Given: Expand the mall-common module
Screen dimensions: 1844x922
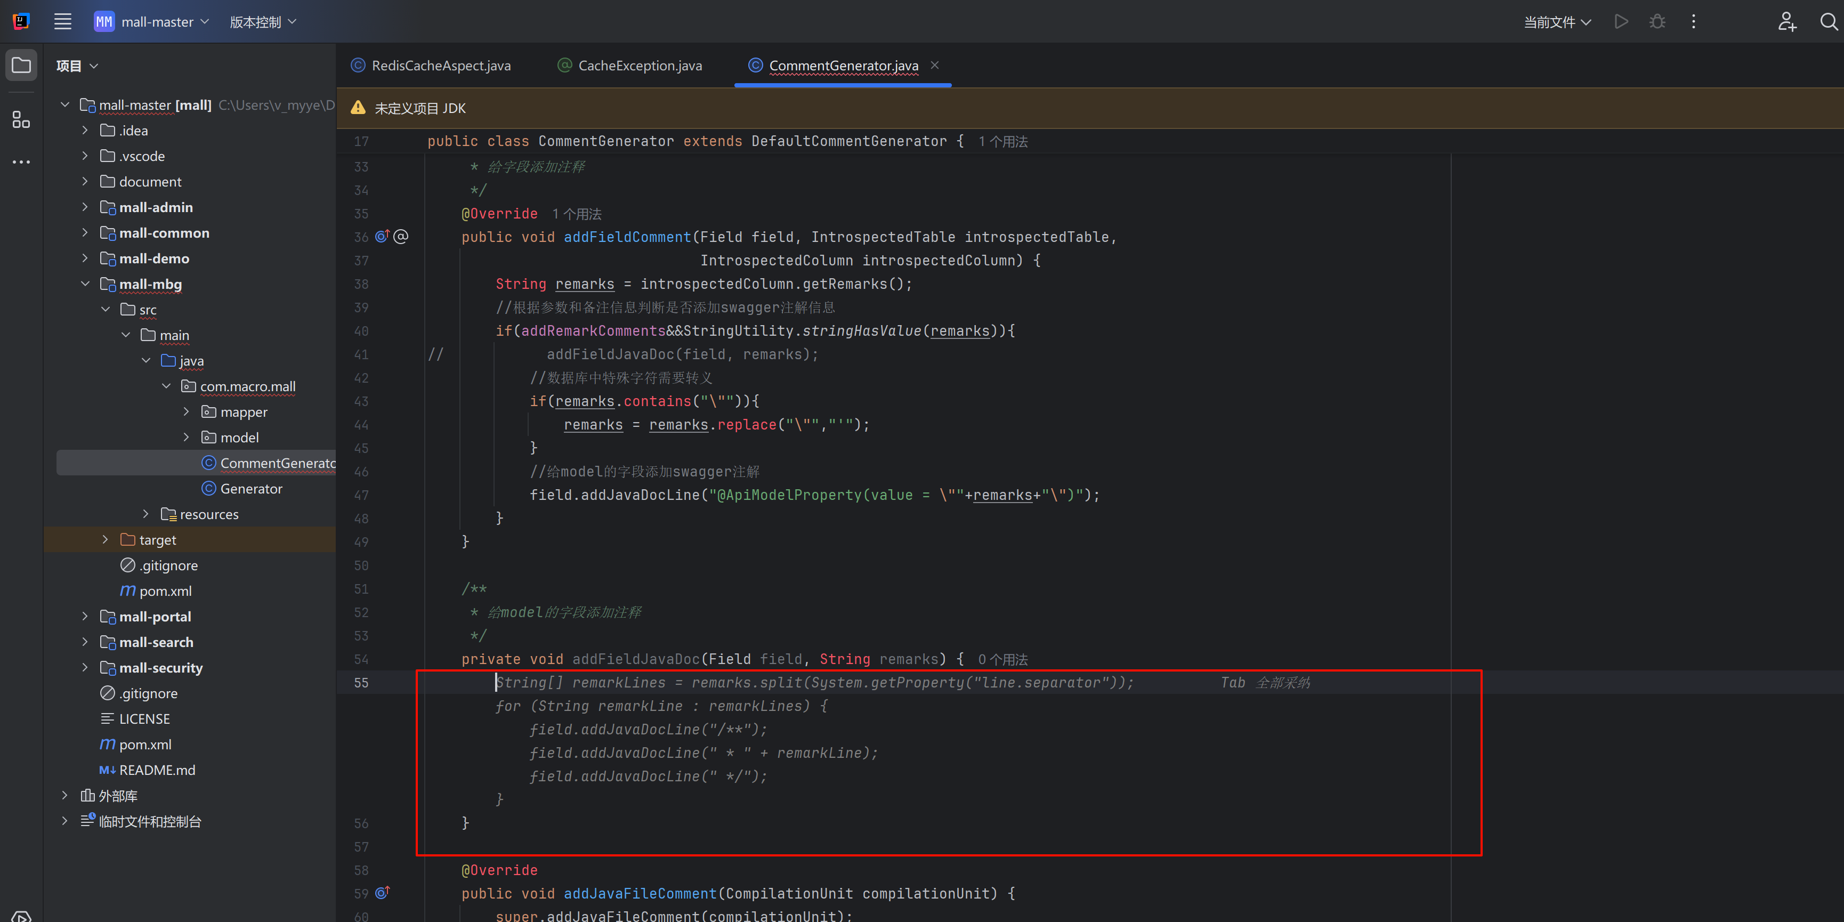Looking at the screenshot, I should [x=85, y=233].
